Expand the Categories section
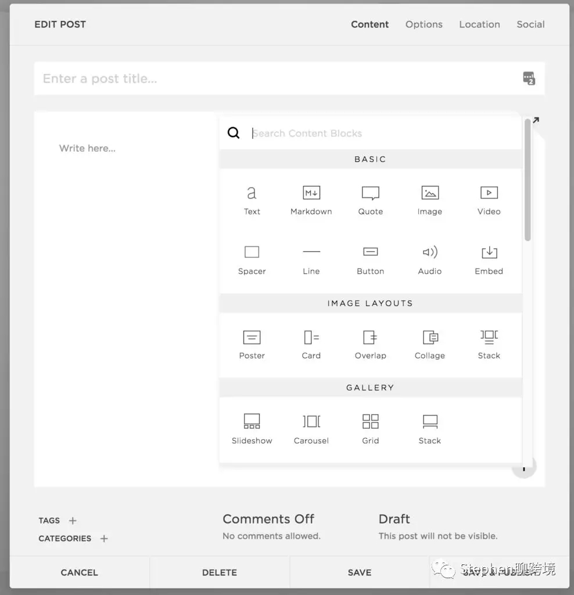Viewport: 574px width, 595px height. tap(103, 539)
